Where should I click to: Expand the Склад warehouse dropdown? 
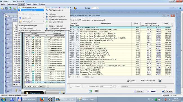(97, 8)
